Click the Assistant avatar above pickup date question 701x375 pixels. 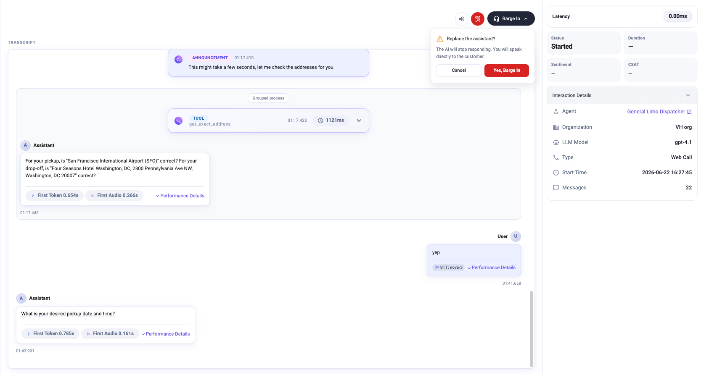(21, 298)
